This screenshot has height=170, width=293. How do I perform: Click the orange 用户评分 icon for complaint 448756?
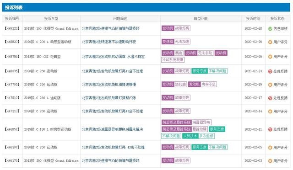(270, 57)
